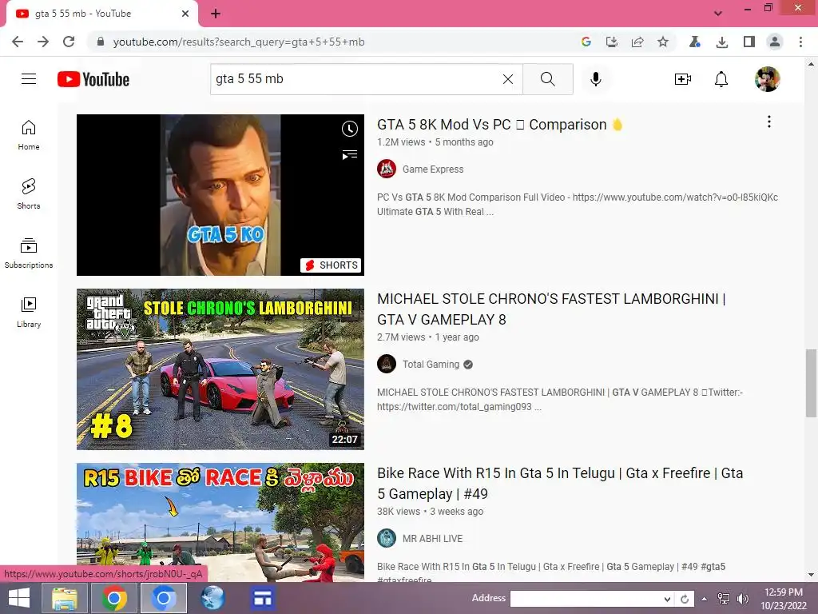Click the Game Express channel avatar
This screenshot has height=614, width=818.
pos(387,169)
